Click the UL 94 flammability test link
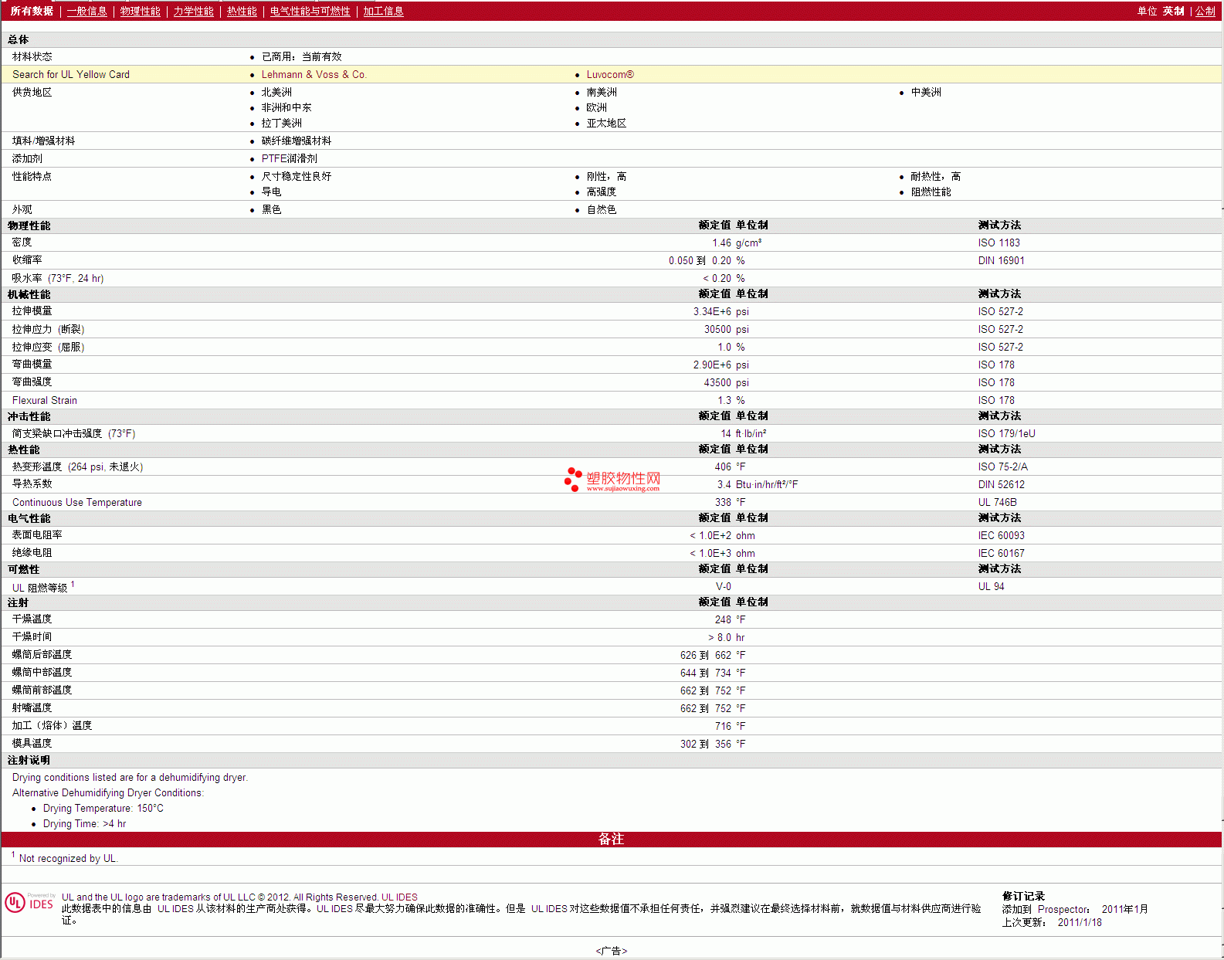Image resolution: width=1224 pixels, height=960 pixels. click(x=991, y=586)
